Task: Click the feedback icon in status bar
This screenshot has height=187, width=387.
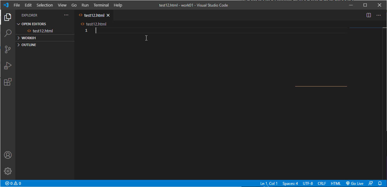Action: click(x=371, y=184)
